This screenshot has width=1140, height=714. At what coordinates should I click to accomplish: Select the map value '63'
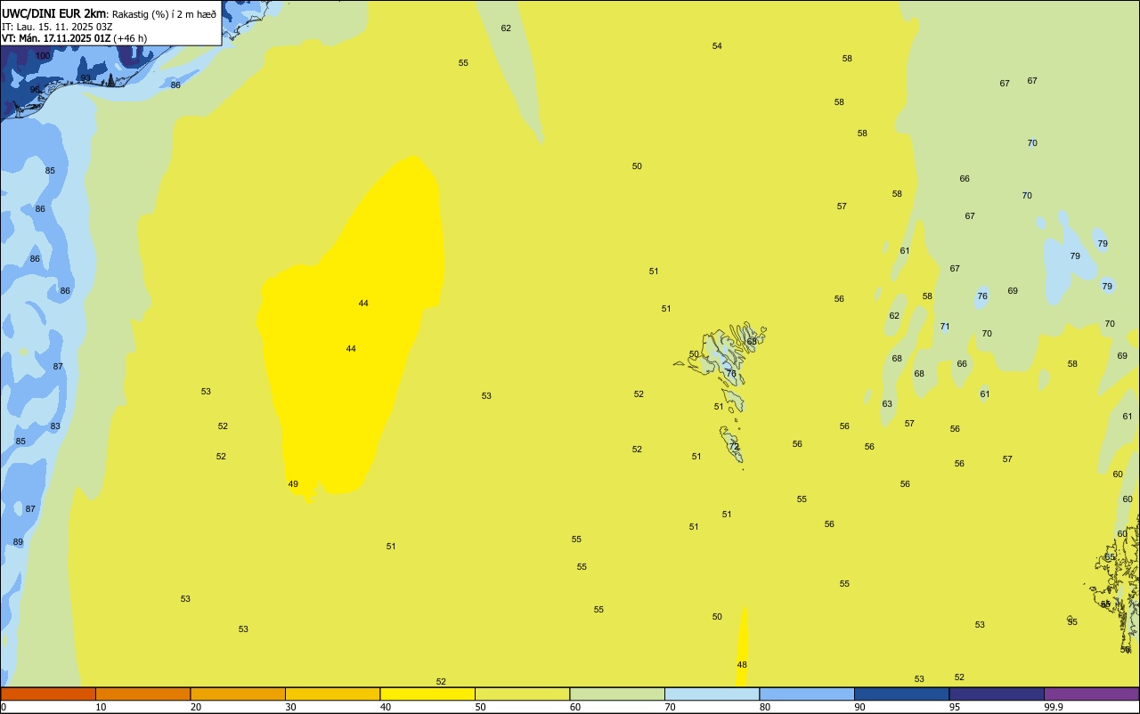[887, 403]
